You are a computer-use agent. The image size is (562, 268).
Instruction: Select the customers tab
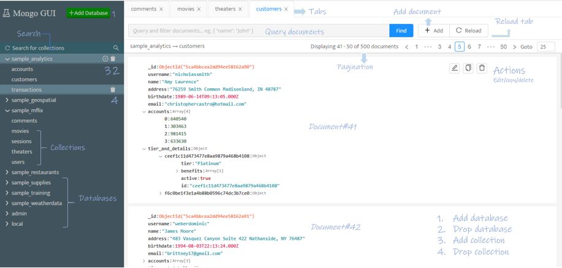[269, 9]
